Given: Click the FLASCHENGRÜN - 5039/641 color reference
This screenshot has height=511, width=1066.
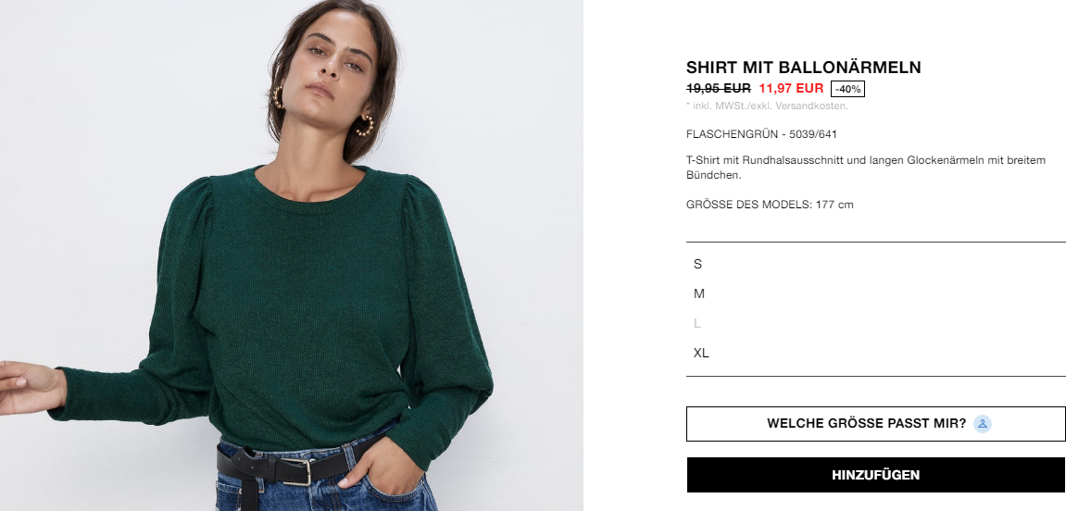Looking at the screenshot, I should 761,134.
